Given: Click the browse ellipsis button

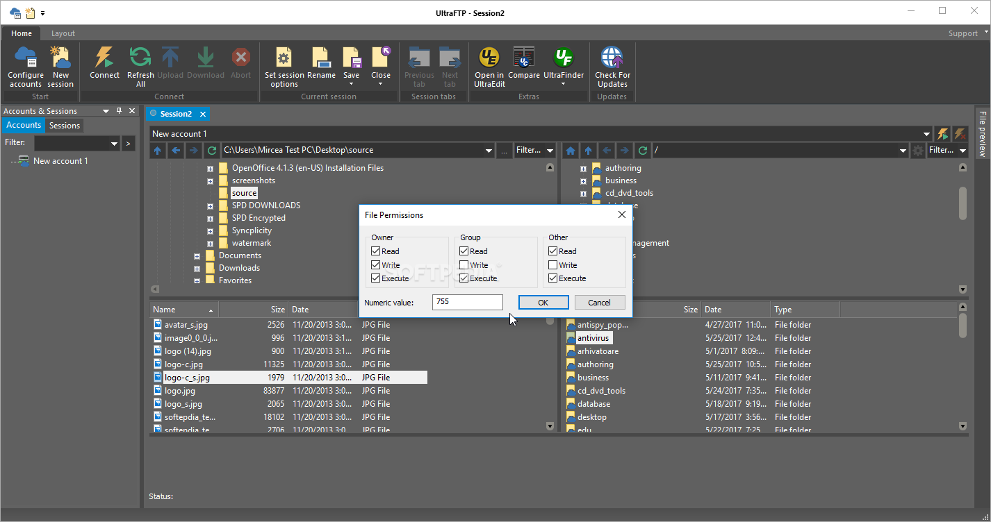Looking at the screenshot, I should coord(505,150).
